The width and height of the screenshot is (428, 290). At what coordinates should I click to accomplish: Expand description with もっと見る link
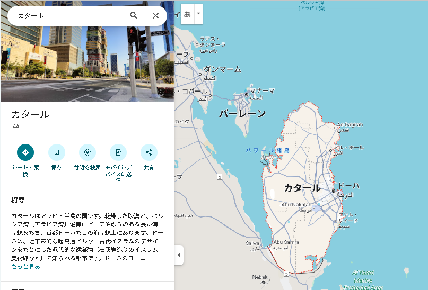tap(25, 267)
